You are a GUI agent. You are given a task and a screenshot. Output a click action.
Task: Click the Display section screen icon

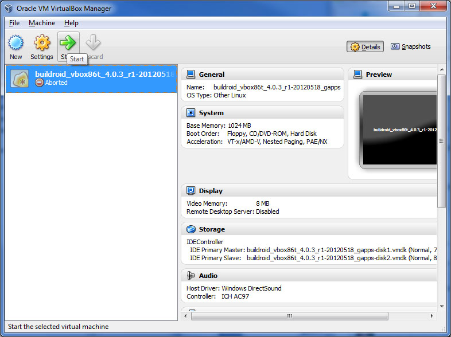pos(190,190)
